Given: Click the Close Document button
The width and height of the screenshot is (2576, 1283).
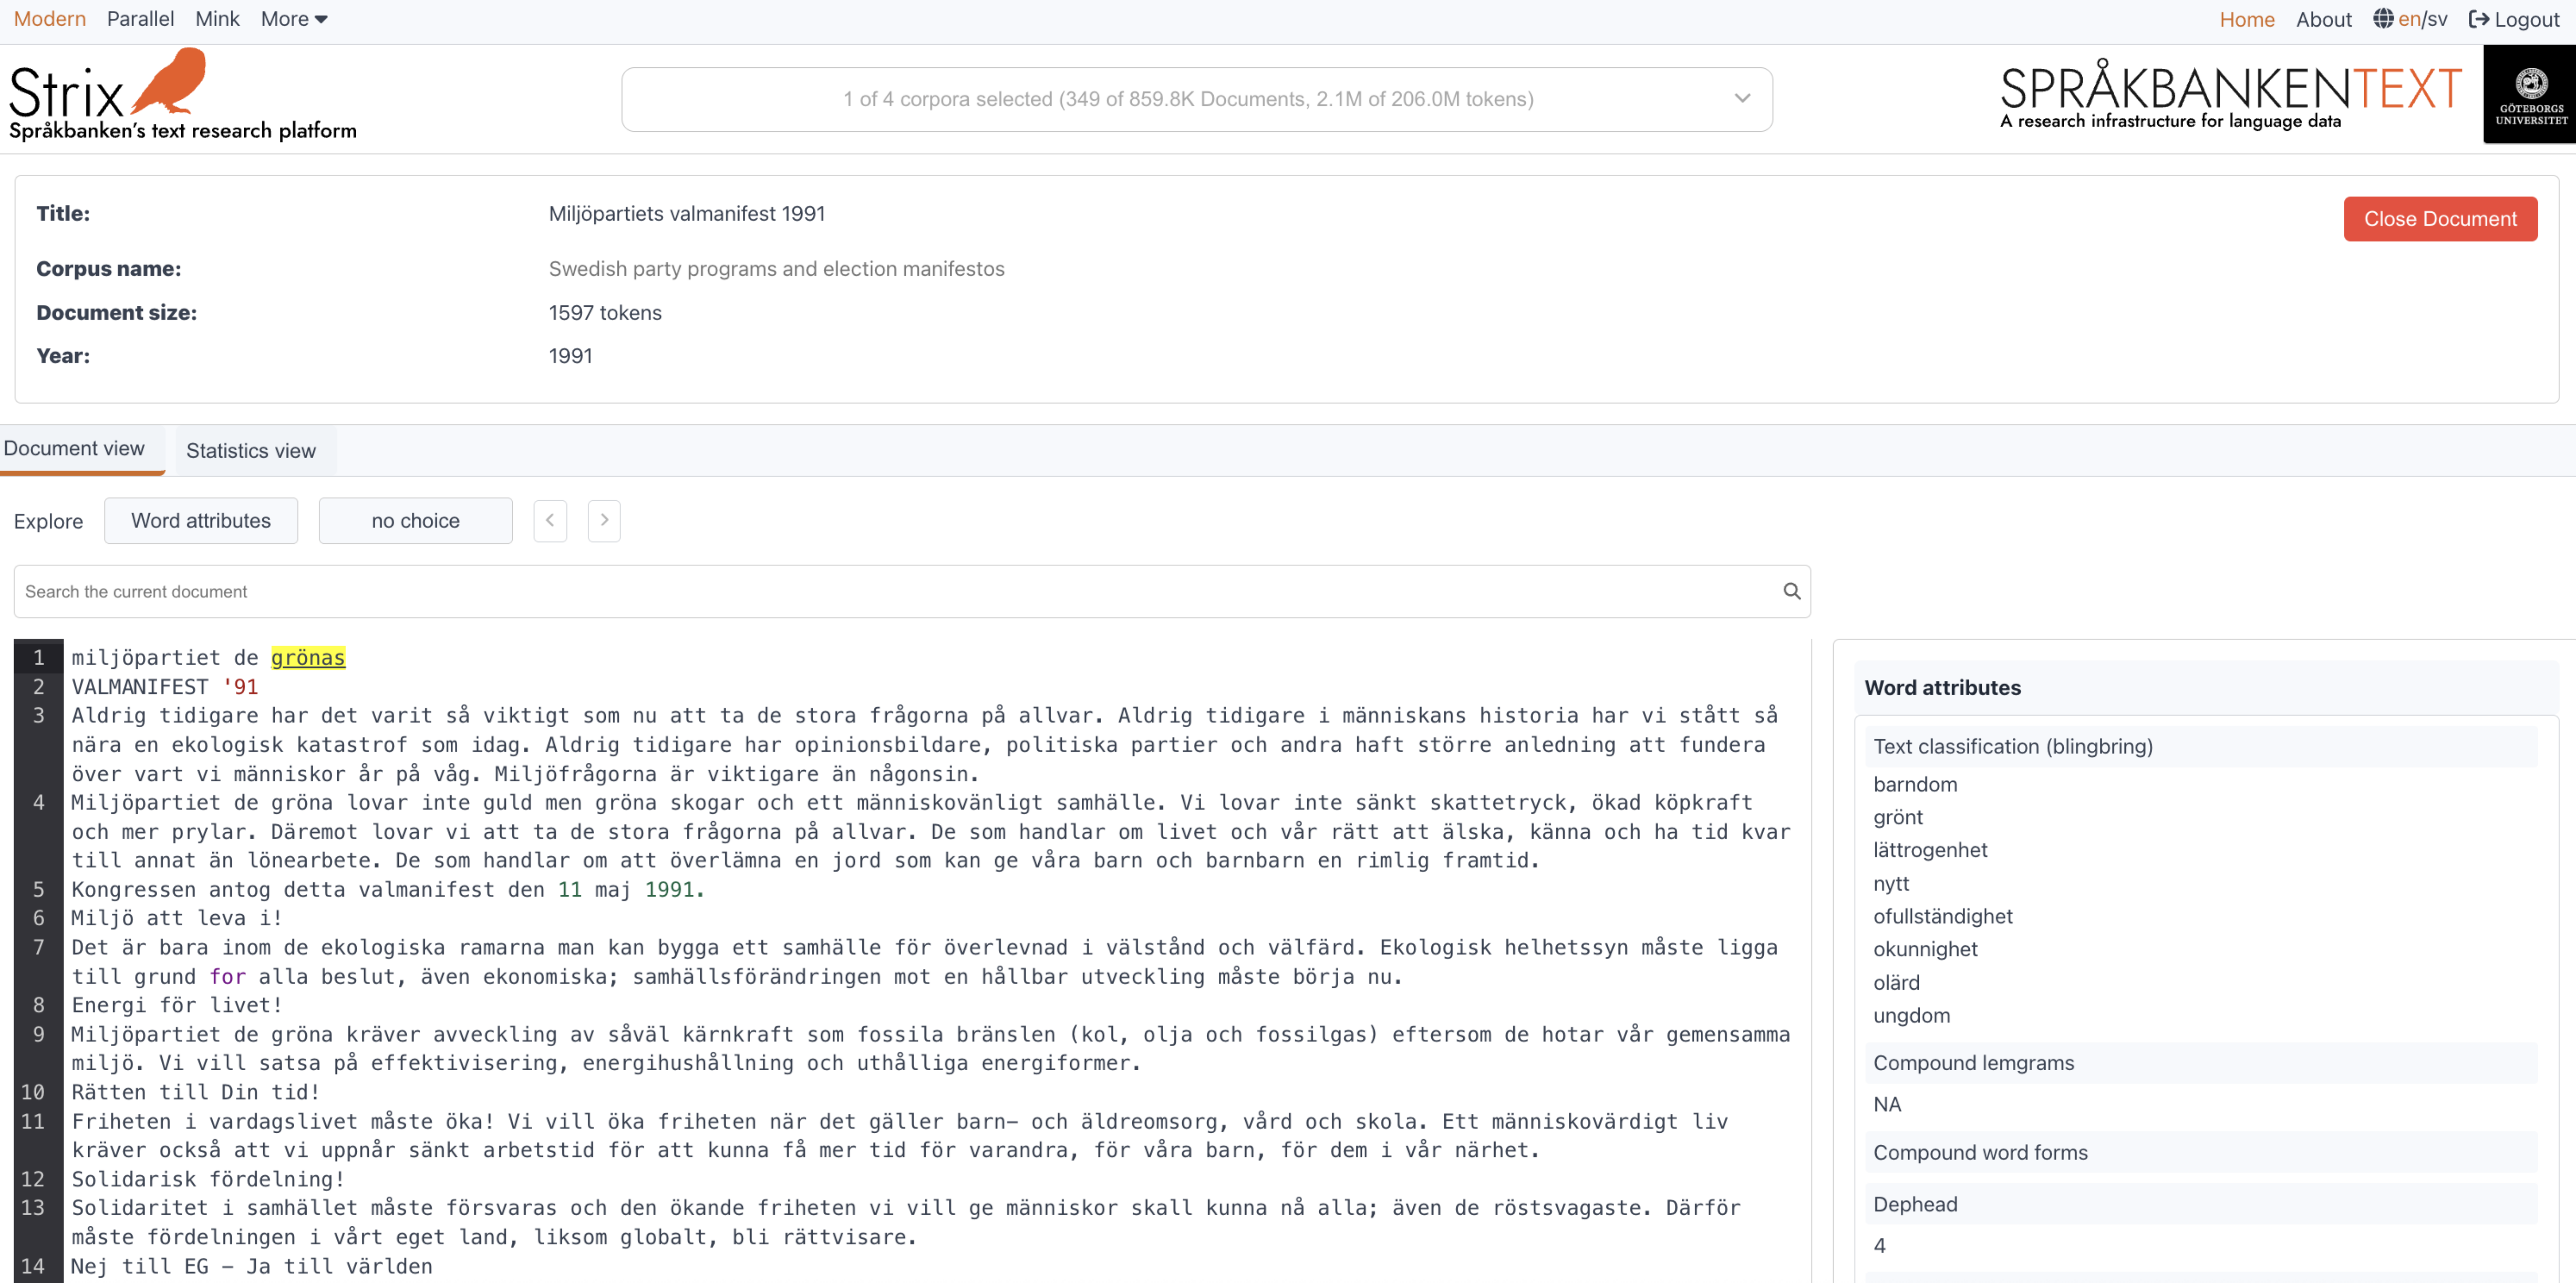Looking at the screenshot, I should point(2439,219).
